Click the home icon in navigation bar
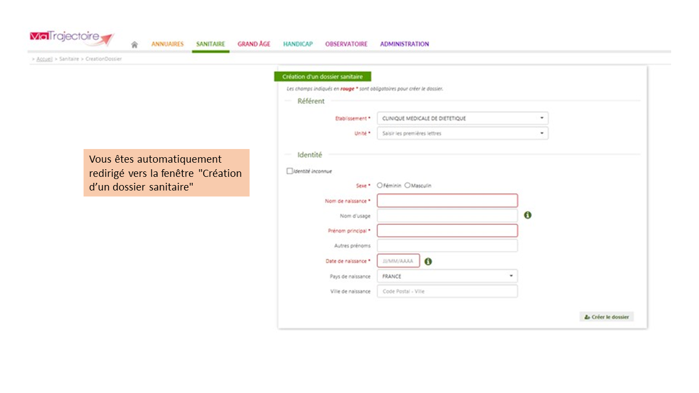This screenshot has height=393, width=699. (134, 45)
